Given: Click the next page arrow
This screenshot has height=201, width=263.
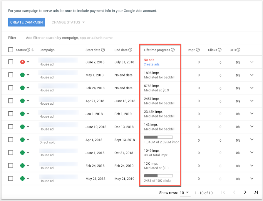Looking at the screenshot, I should 245,192.
